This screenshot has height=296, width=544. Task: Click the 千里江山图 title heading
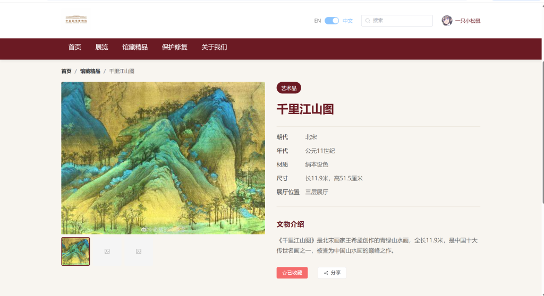tap(305, 109)
